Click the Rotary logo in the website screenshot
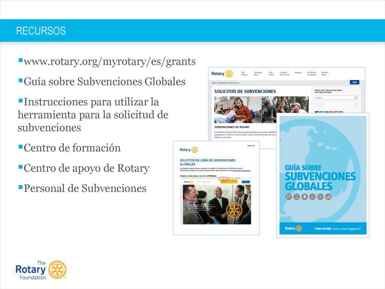The image size is (385, 289). 222,73
